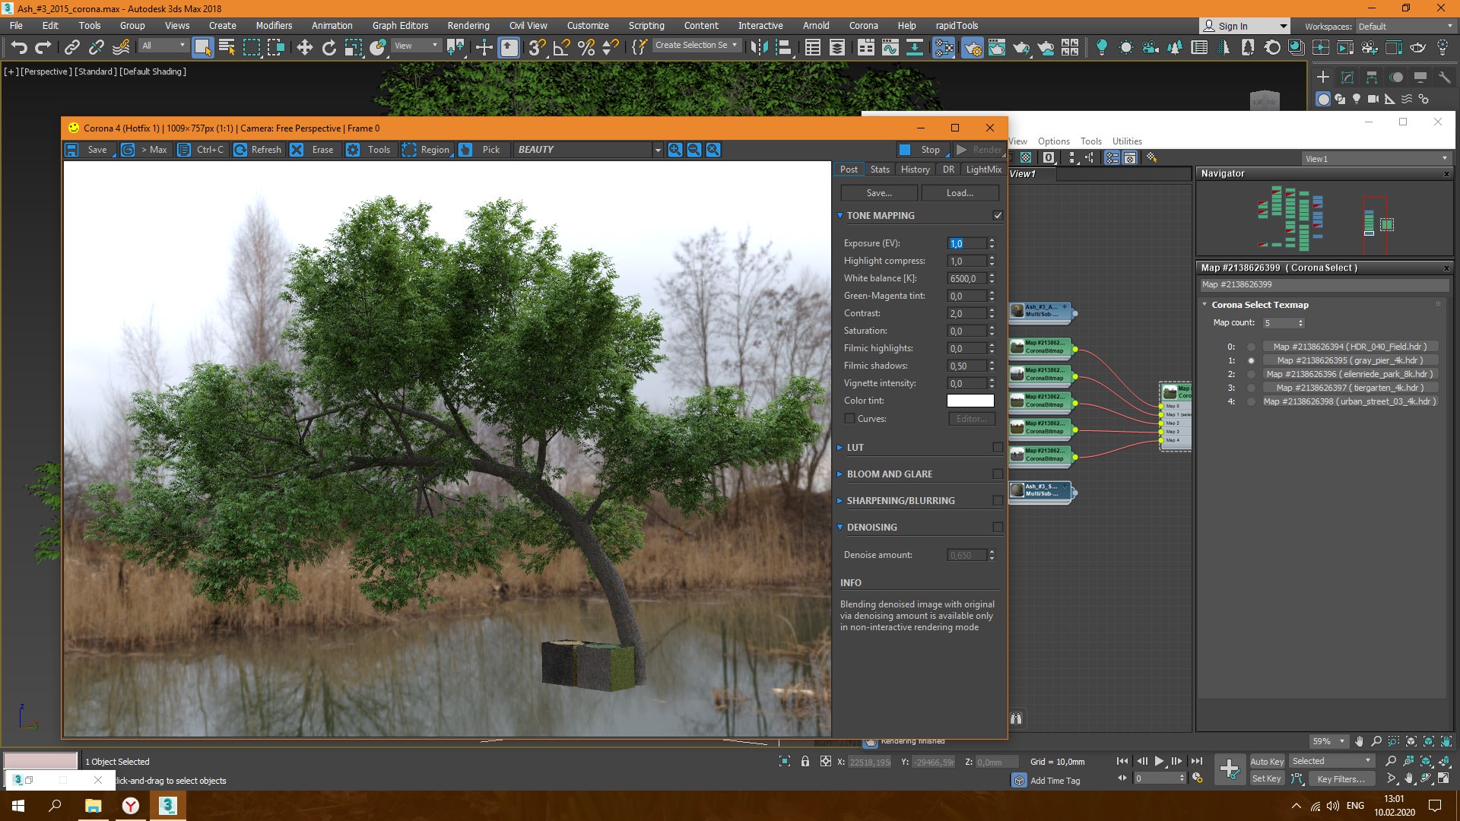Enable the LUT checkbox

click(998, 448)
